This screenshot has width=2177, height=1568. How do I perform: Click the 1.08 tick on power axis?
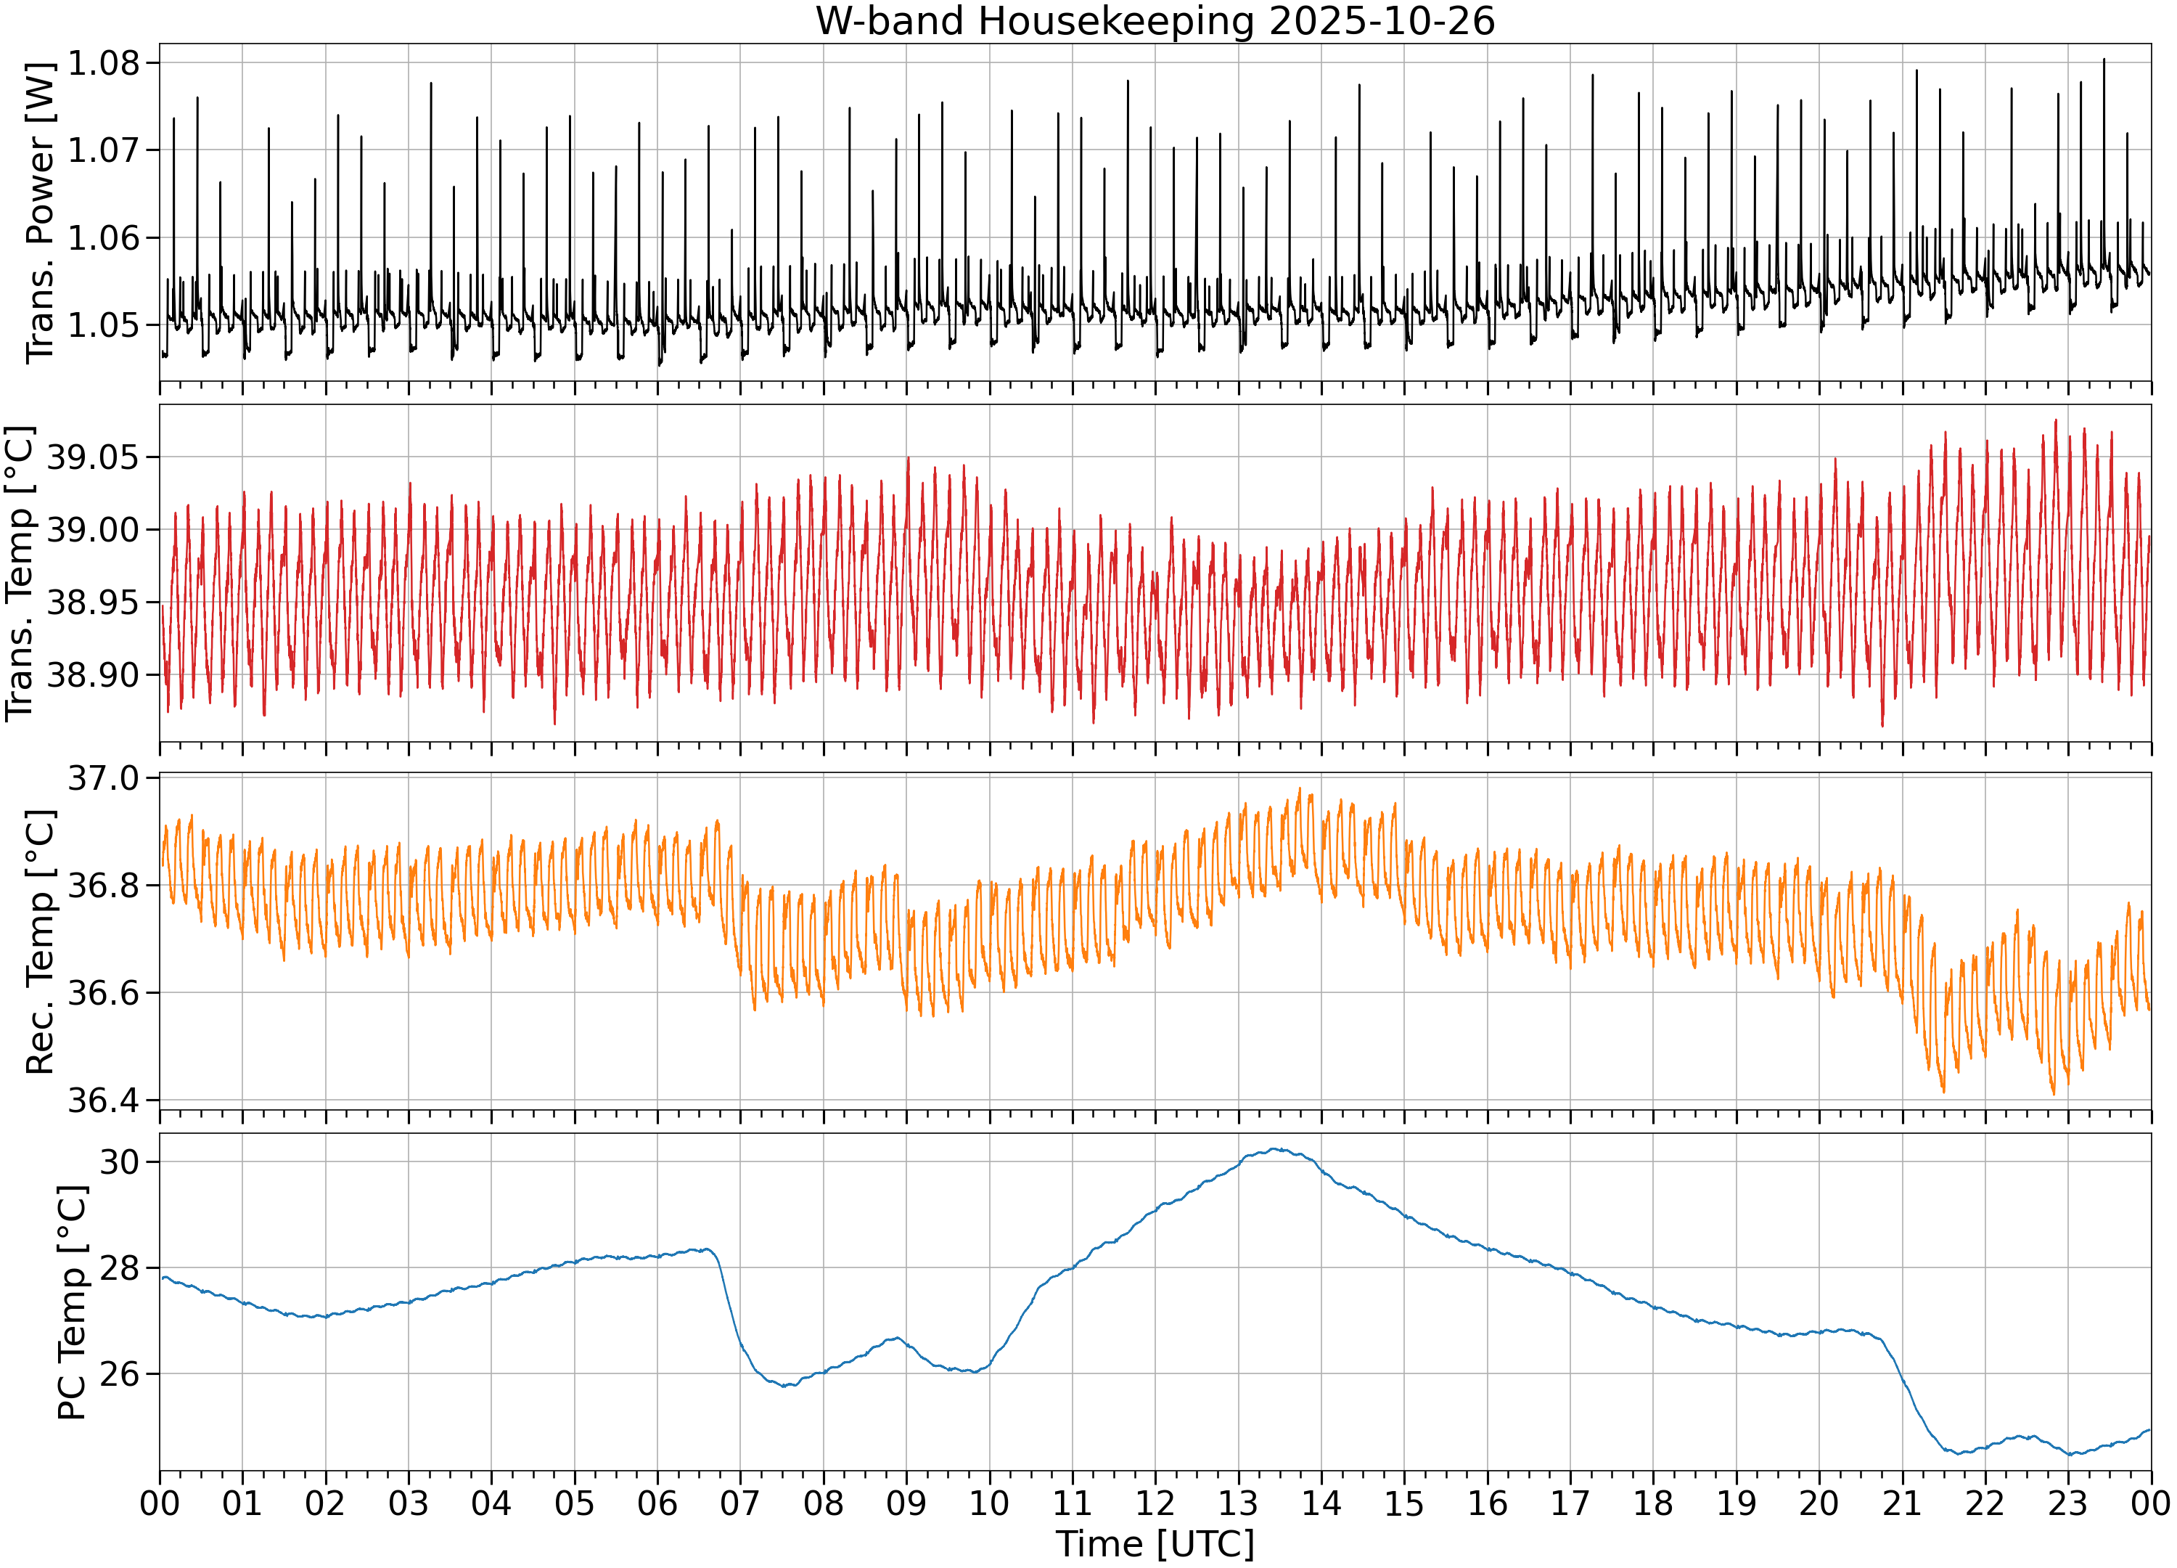103,63
